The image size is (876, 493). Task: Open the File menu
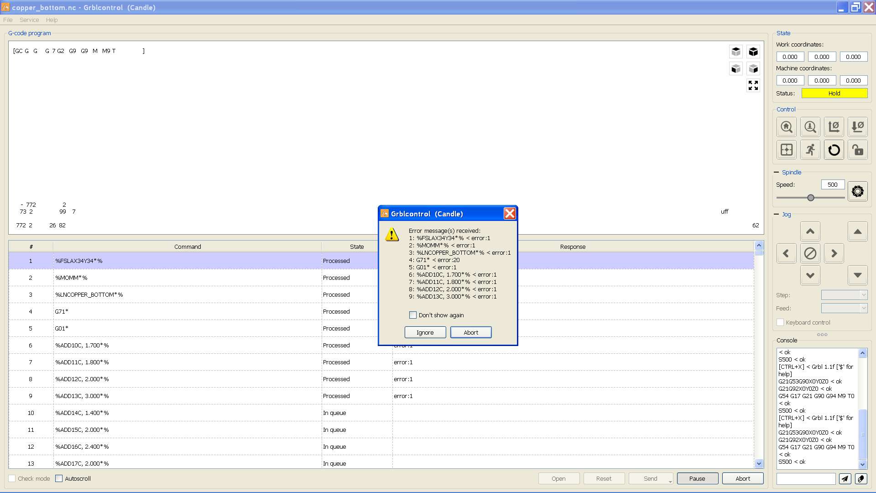click(8, 20)
